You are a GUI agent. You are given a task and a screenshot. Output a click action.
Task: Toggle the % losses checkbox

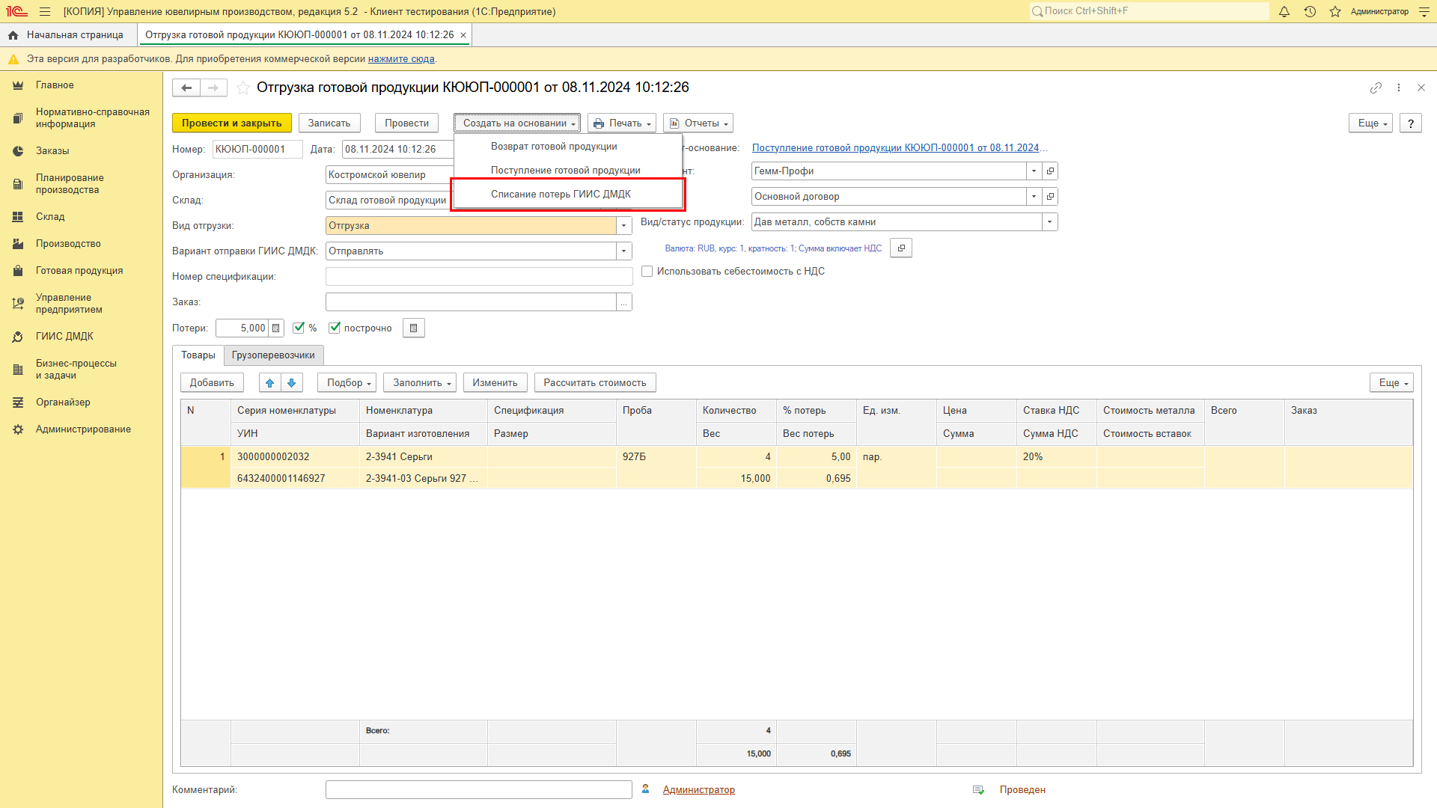(299, 328)
